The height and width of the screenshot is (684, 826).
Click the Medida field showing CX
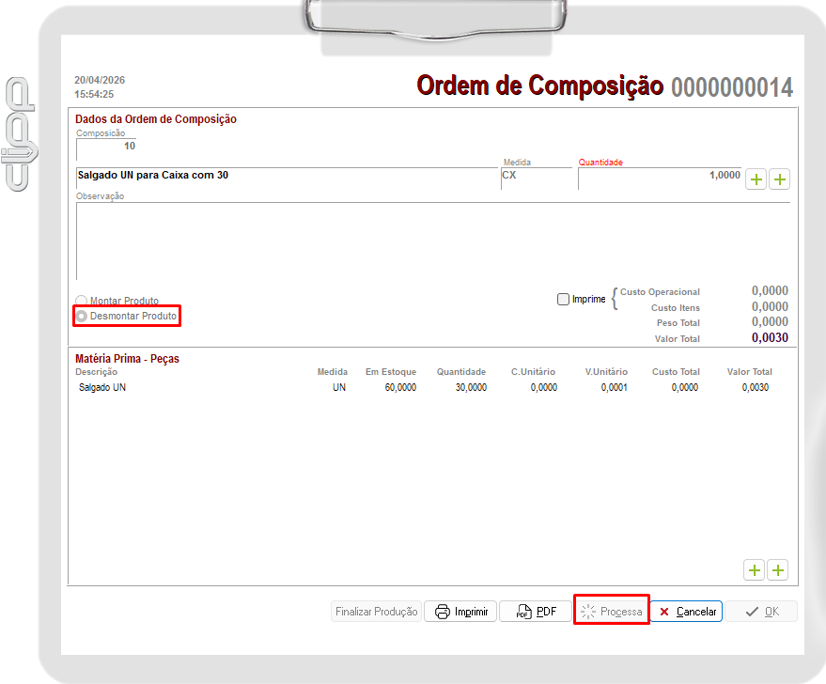point(537,178)
